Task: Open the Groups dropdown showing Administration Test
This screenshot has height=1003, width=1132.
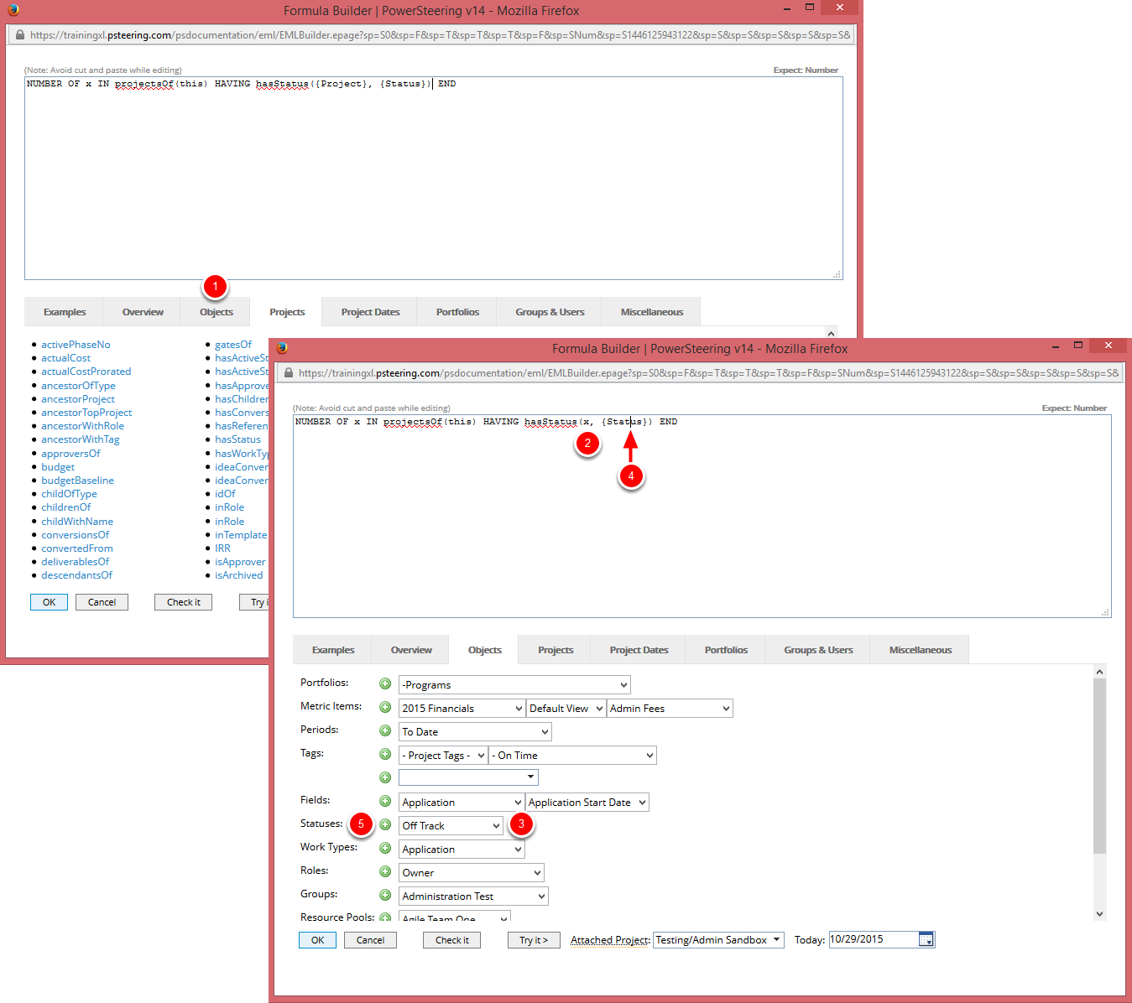Action: pos(473,896)
